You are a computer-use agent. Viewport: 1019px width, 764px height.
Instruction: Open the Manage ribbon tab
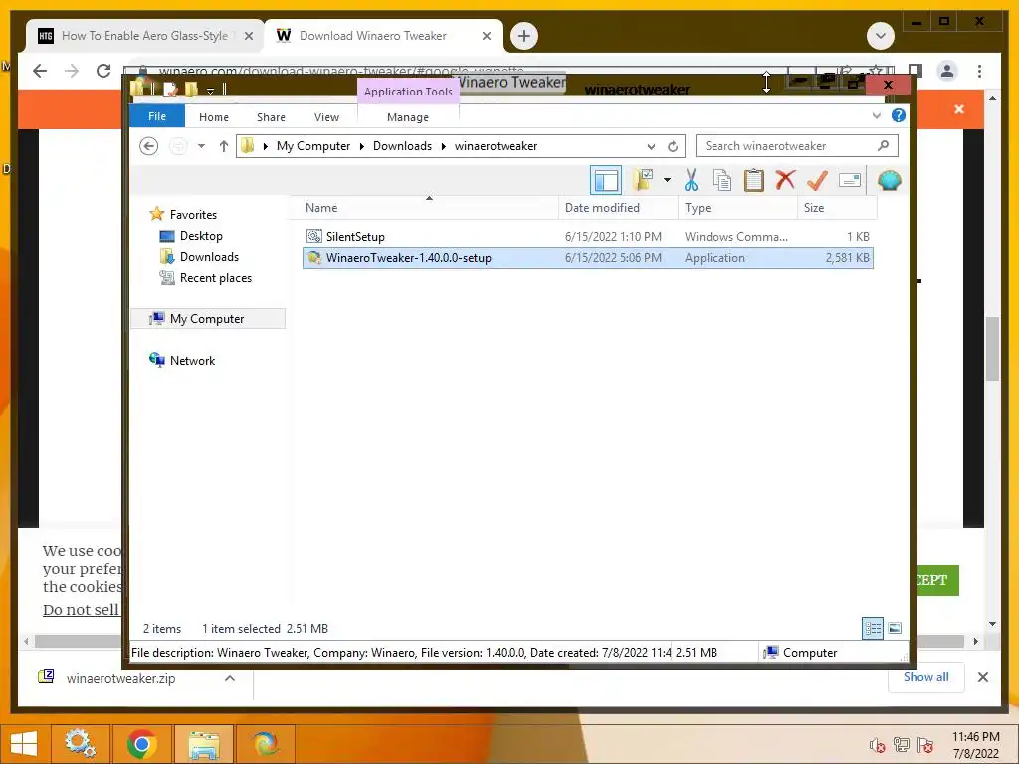click(x=407, y=117)
